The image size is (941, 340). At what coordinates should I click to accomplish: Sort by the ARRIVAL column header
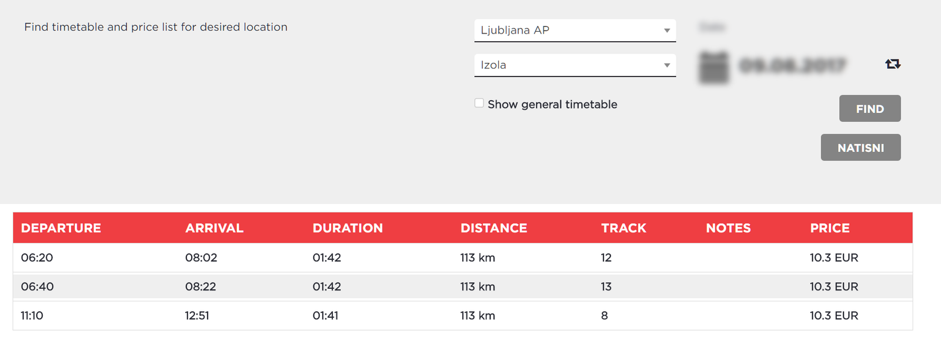click(x=214, y=228)
